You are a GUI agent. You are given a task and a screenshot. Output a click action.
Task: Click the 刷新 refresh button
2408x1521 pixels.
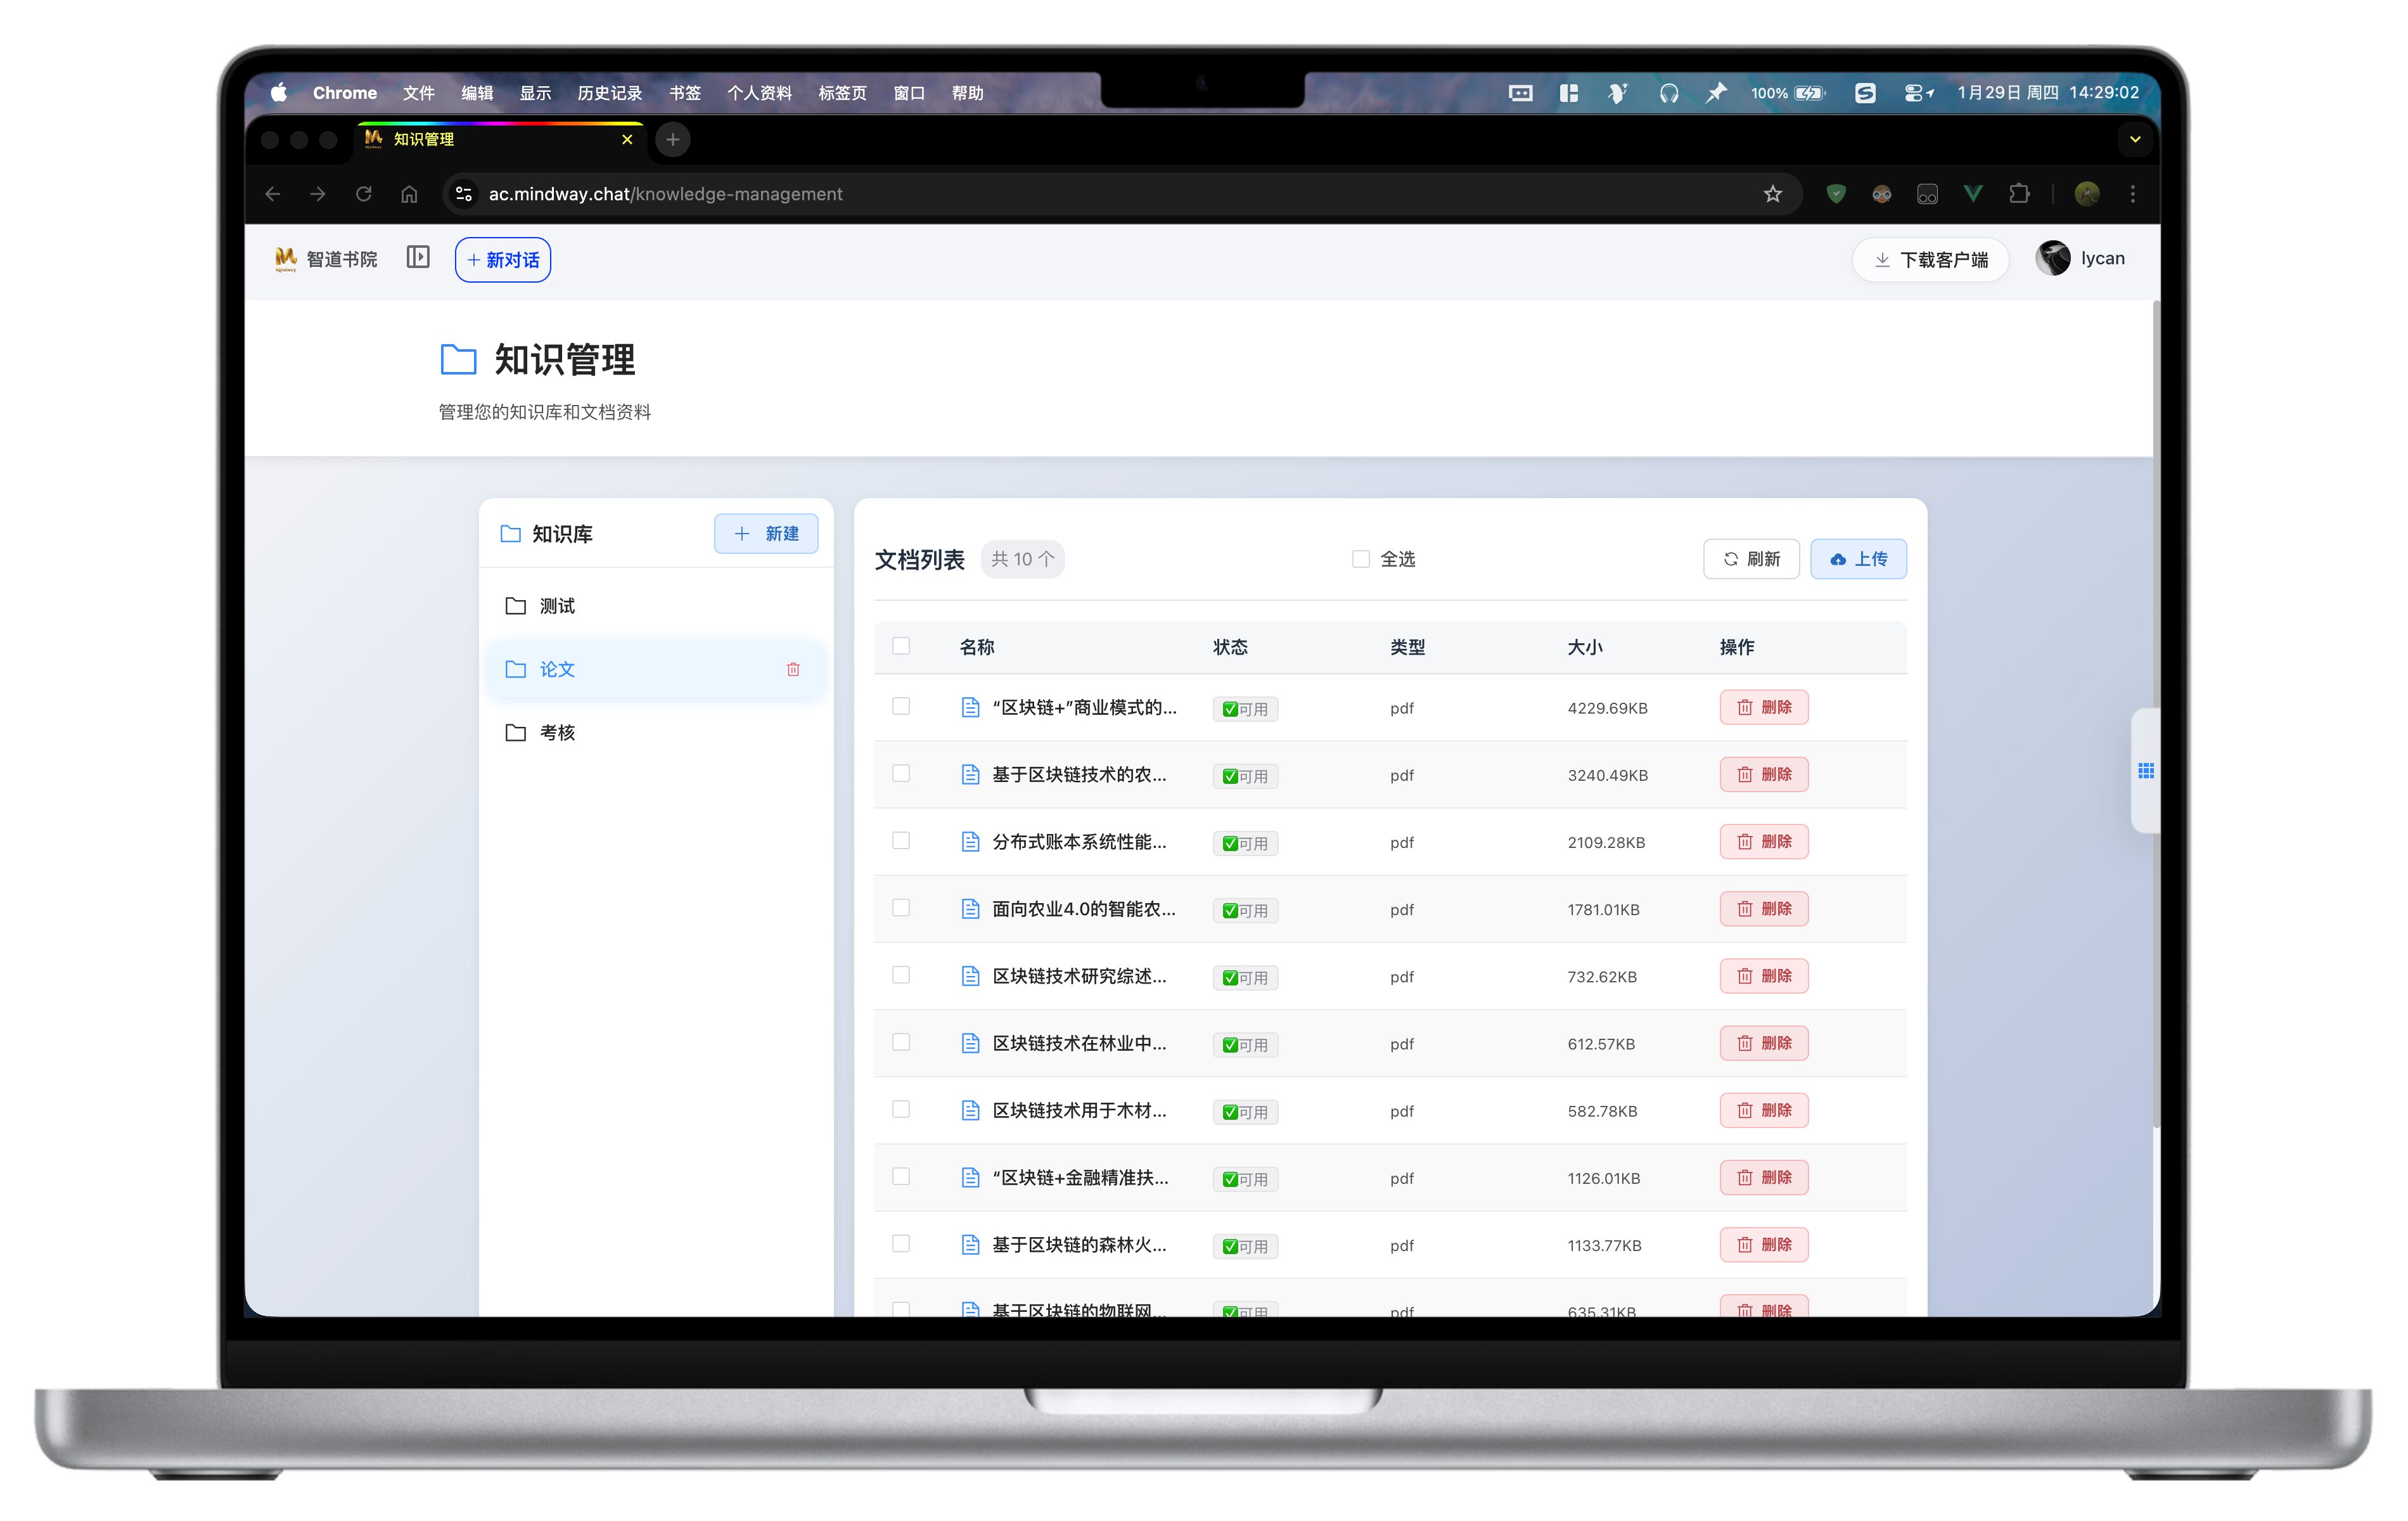1751,559
